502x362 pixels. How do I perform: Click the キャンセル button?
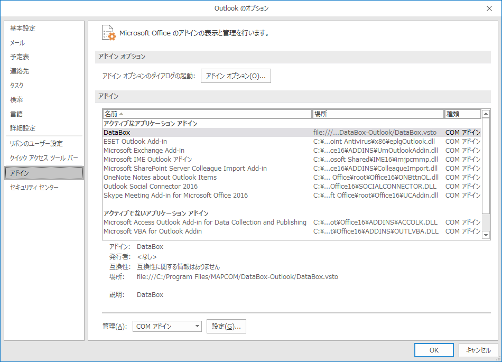coord(478,350)
